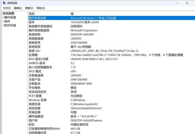The image size is (195, 134).
Task: Click the value DESKTOP-IU6UKEP\admin
Action: (x=86, y=120)
